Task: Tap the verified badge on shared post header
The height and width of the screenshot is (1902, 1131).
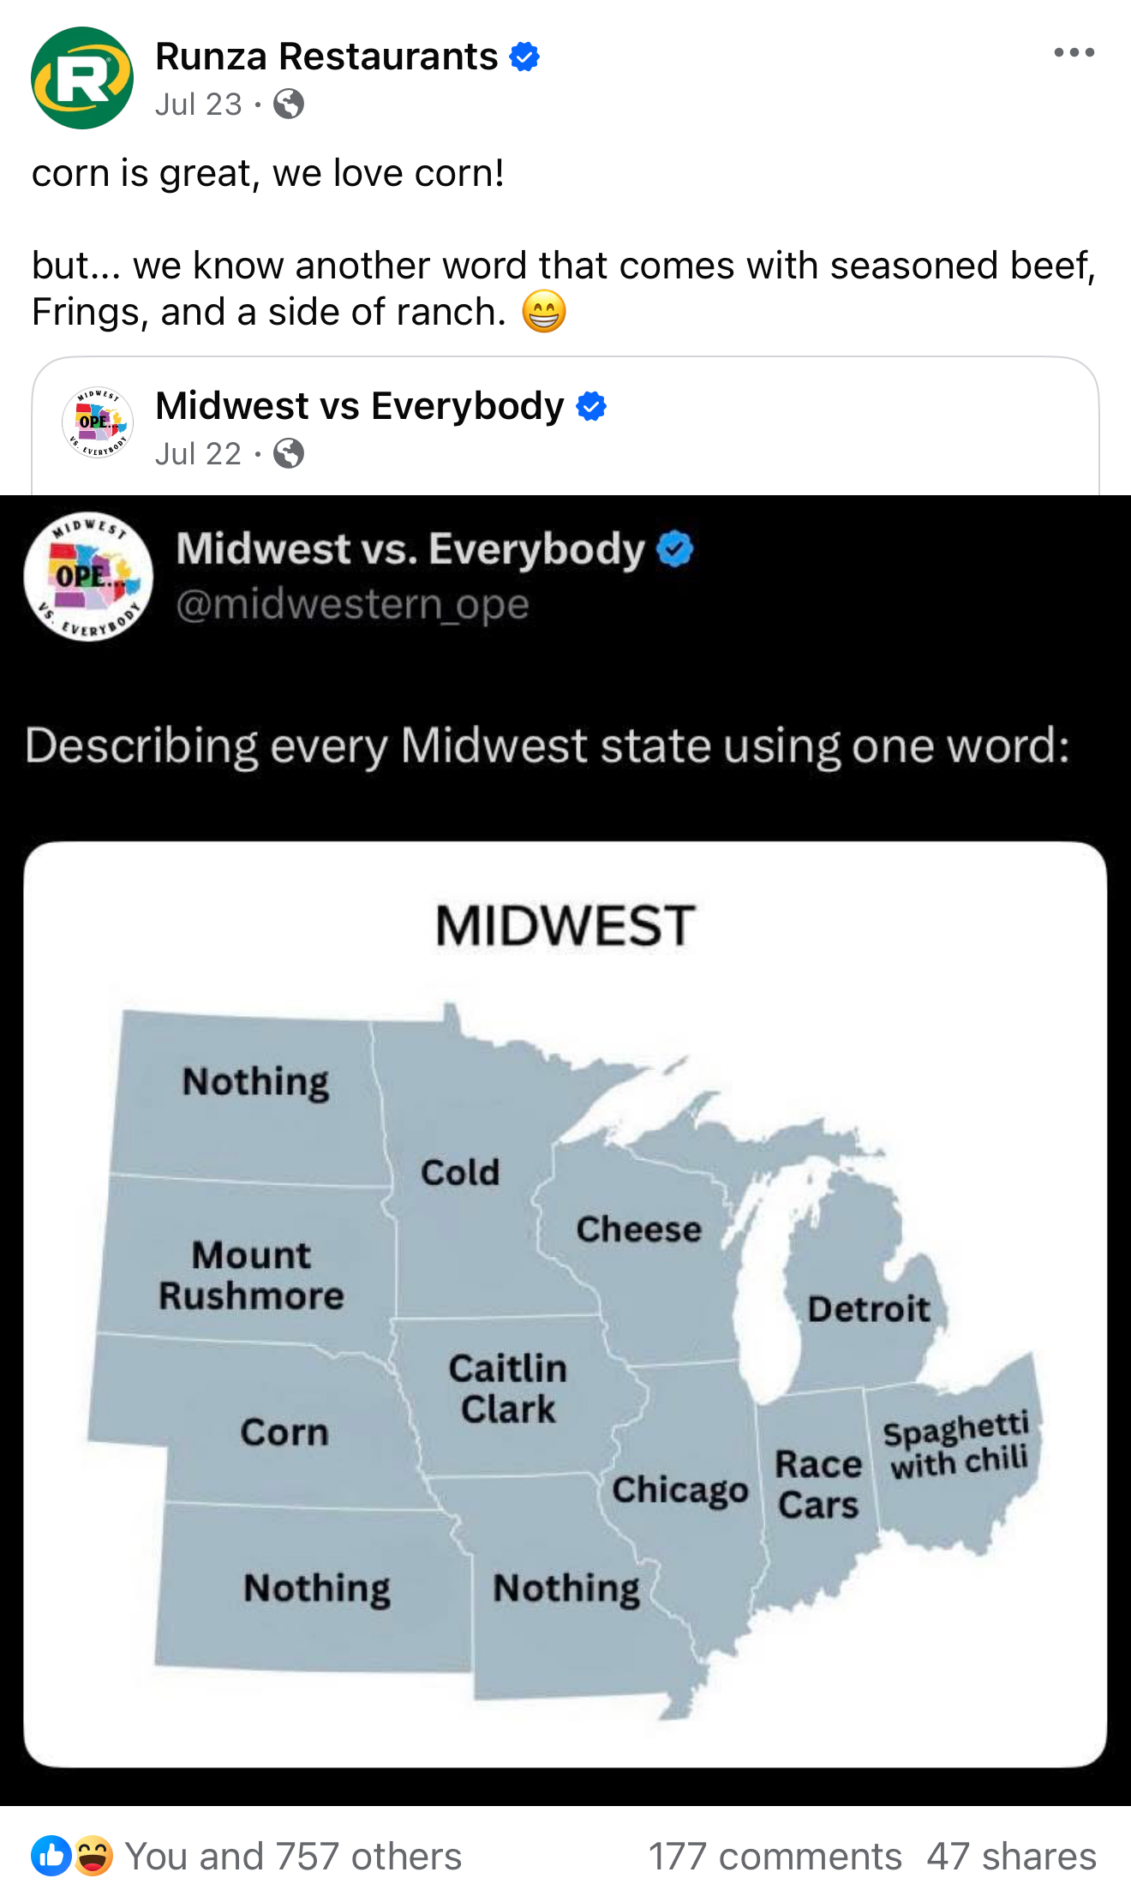Action: point(591,406)
